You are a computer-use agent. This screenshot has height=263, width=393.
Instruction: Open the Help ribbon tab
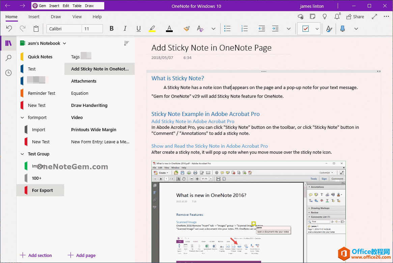97,17
